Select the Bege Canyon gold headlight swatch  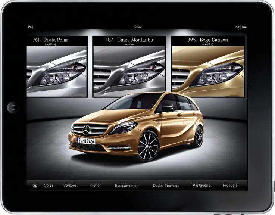tap(207, 71)
